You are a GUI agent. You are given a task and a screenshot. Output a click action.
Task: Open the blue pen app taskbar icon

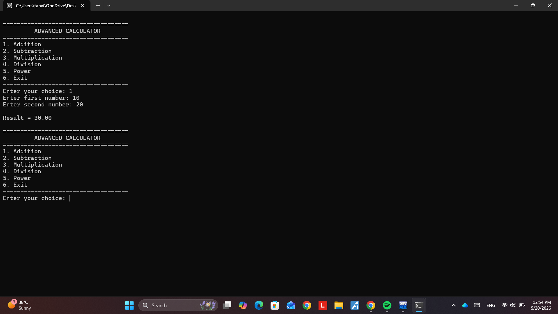click(355, 305)
